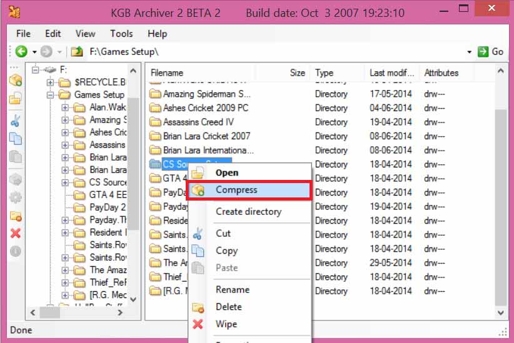Select Brian Lara Cricket 2007 folder row
Image resolution: width=514 pixels, height=343 pixels.
coord(199,136)
